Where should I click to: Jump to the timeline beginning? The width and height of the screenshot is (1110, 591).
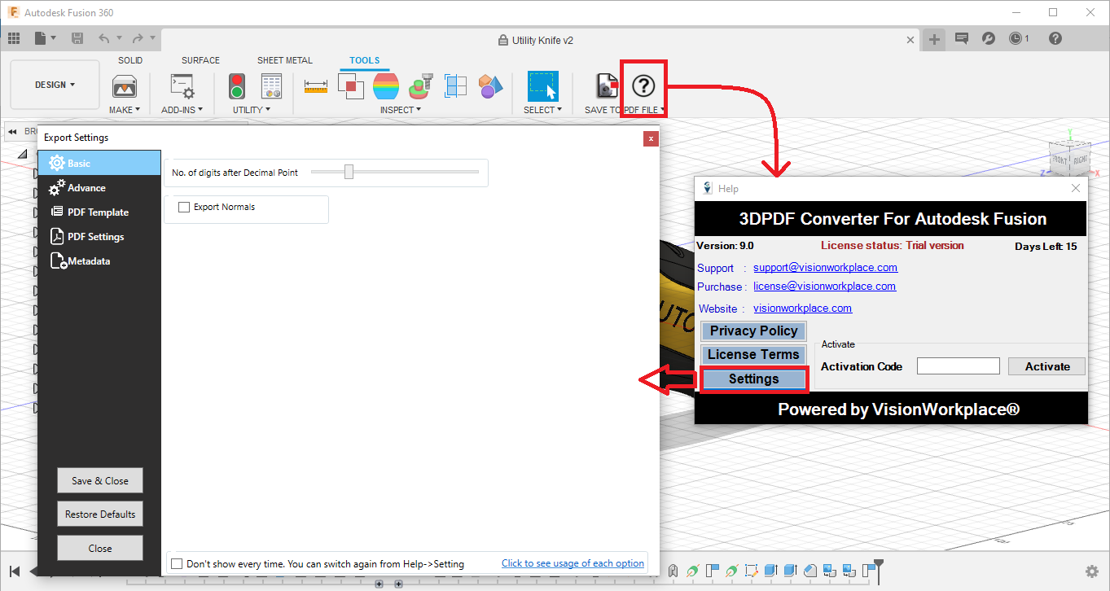pos(15,571)
